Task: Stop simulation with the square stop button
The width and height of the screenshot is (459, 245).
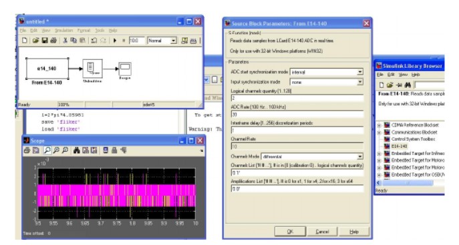Action: (x=124, y=41)
